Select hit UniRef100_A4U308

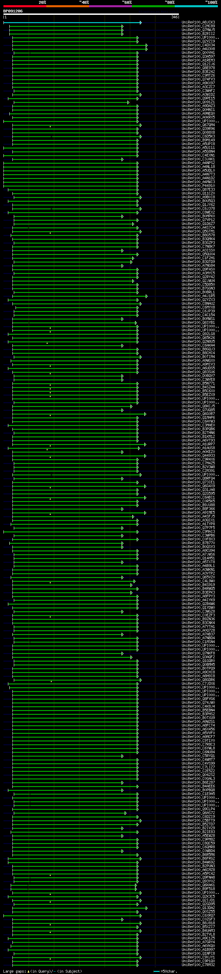[198, 49]
